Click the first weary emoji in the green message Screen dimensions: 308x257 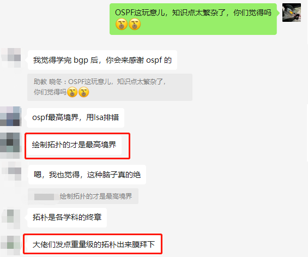[122, 25]
